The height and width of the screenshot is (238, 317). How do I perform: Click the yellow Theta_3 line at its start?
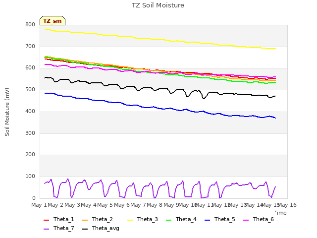(x=45, y=30)
